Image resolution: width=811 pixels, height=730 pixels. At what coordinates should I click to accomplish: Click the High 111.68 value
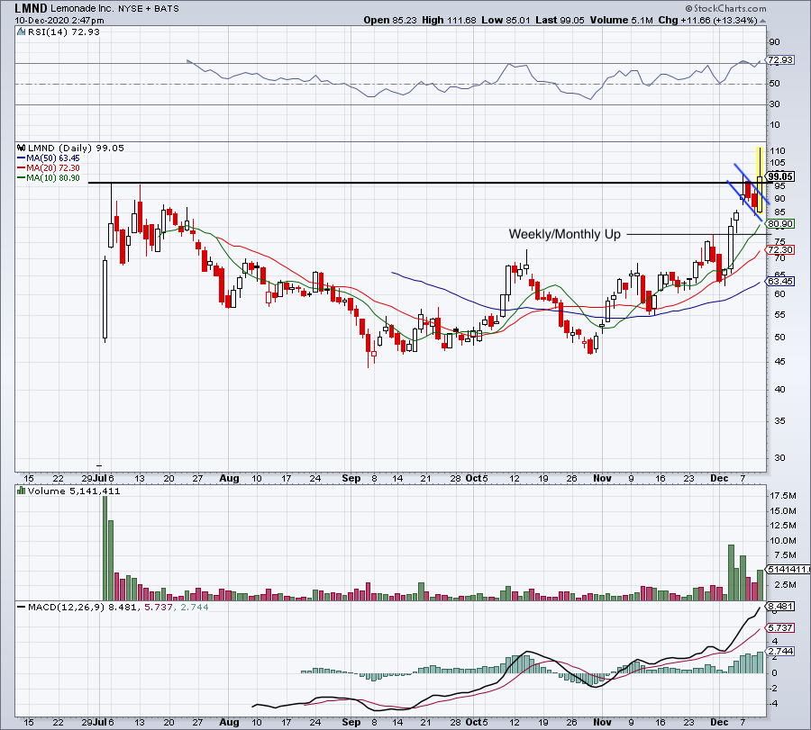(449, 20)
